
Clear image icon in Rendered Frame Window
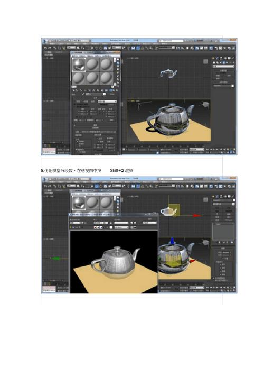82,227
